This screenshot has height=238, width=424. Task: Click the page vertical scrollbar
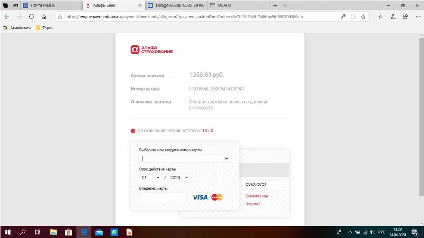(422, 117)
